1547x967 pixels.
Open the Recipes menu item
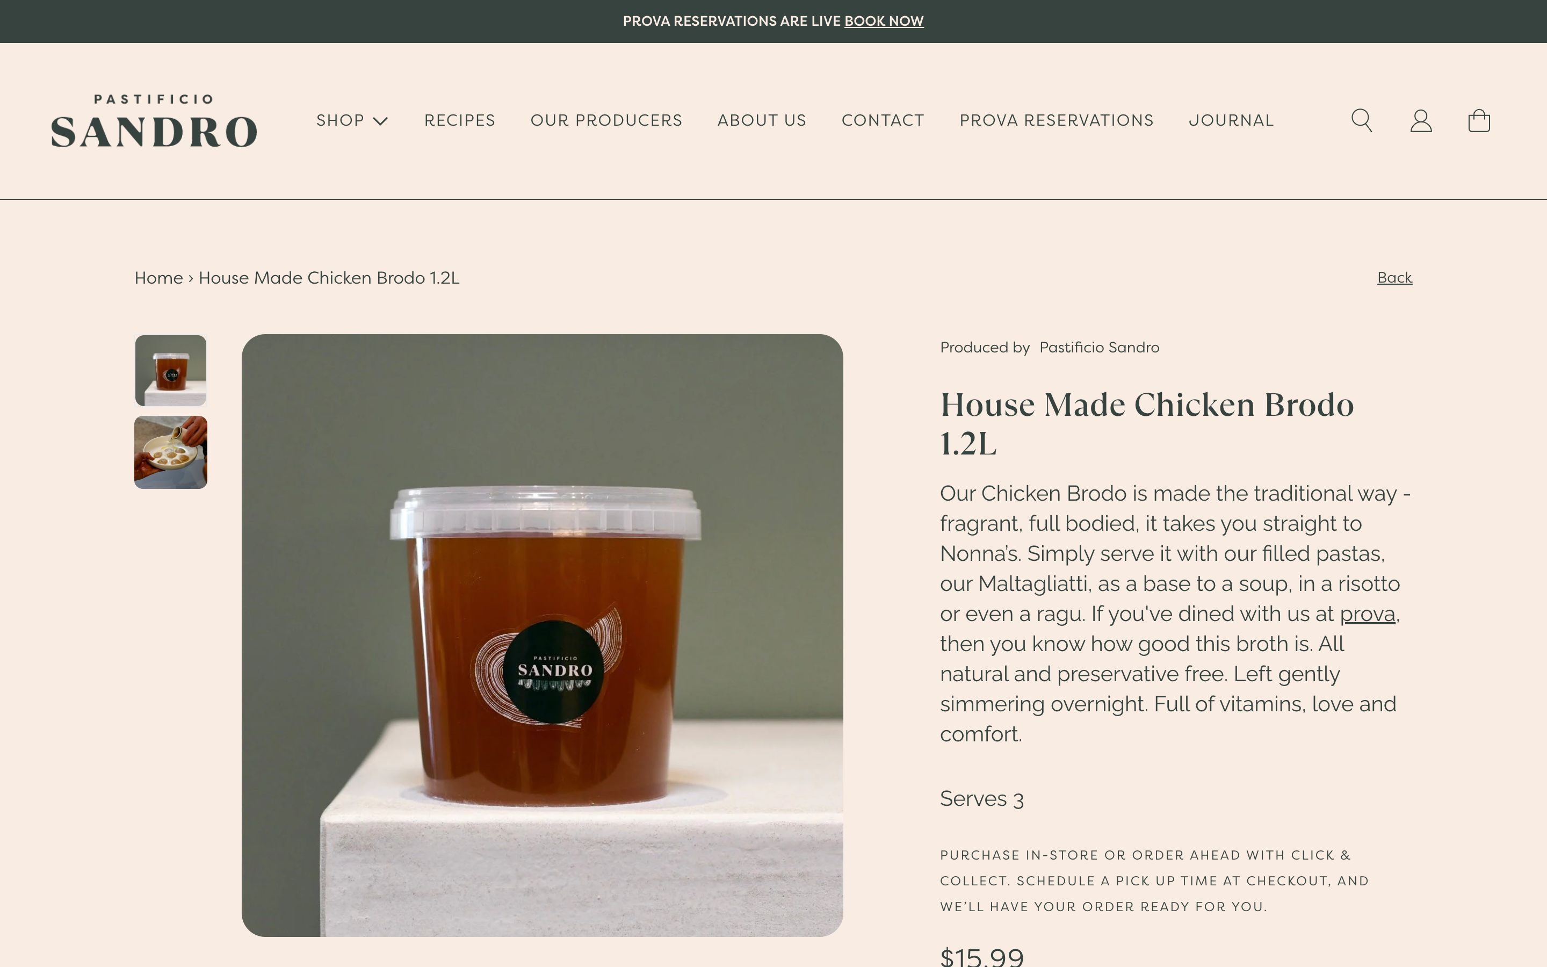click(460, 120)
